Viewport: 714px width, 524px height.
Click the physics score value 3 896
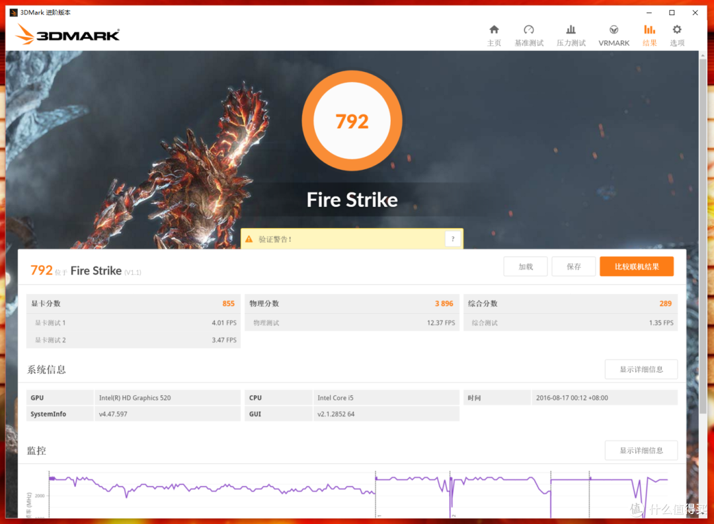pyautogui.click(x=444, y=304)
